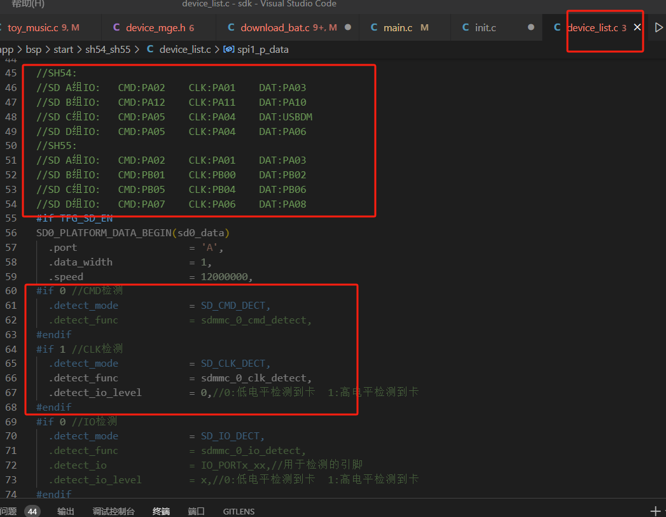666x517 pixels.
Task: Show the 问题 problems panel
Action: pos(8,511)
